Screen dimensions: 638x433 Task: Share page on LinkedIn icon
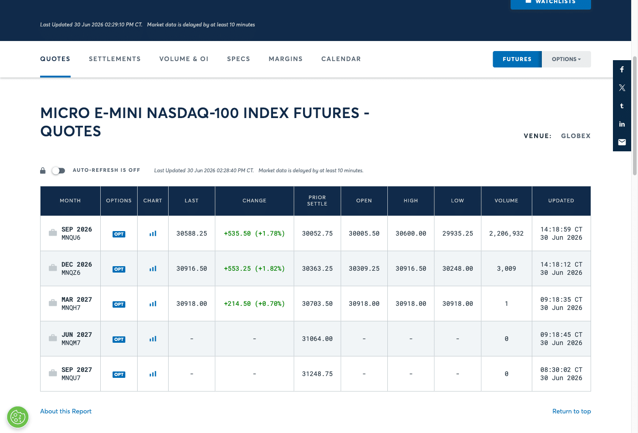pos(622,124)
